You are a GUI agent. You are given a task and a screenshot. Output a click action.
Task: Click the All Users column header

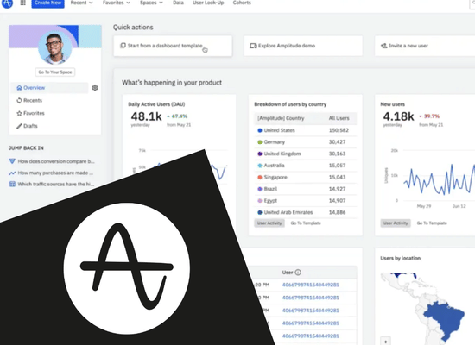click(339, 118)
